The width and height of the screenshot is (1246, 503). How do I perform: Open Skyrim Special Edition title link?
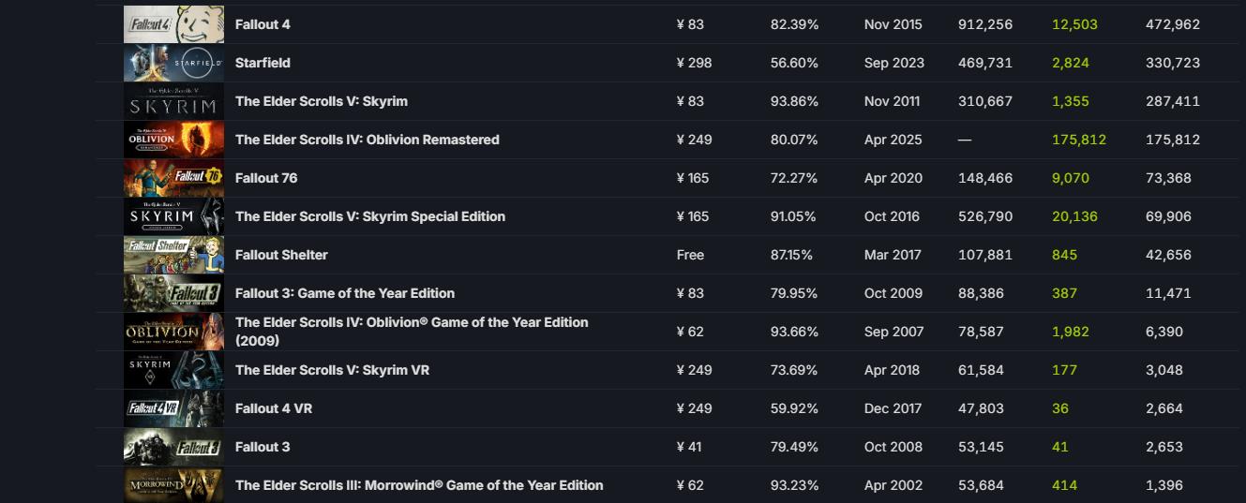pos(369,216)
